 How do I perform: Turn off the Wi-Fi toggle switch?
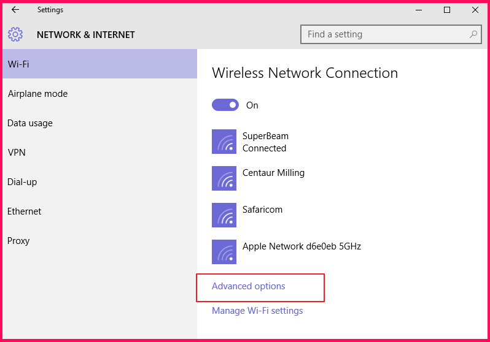(x=225, y=105)
